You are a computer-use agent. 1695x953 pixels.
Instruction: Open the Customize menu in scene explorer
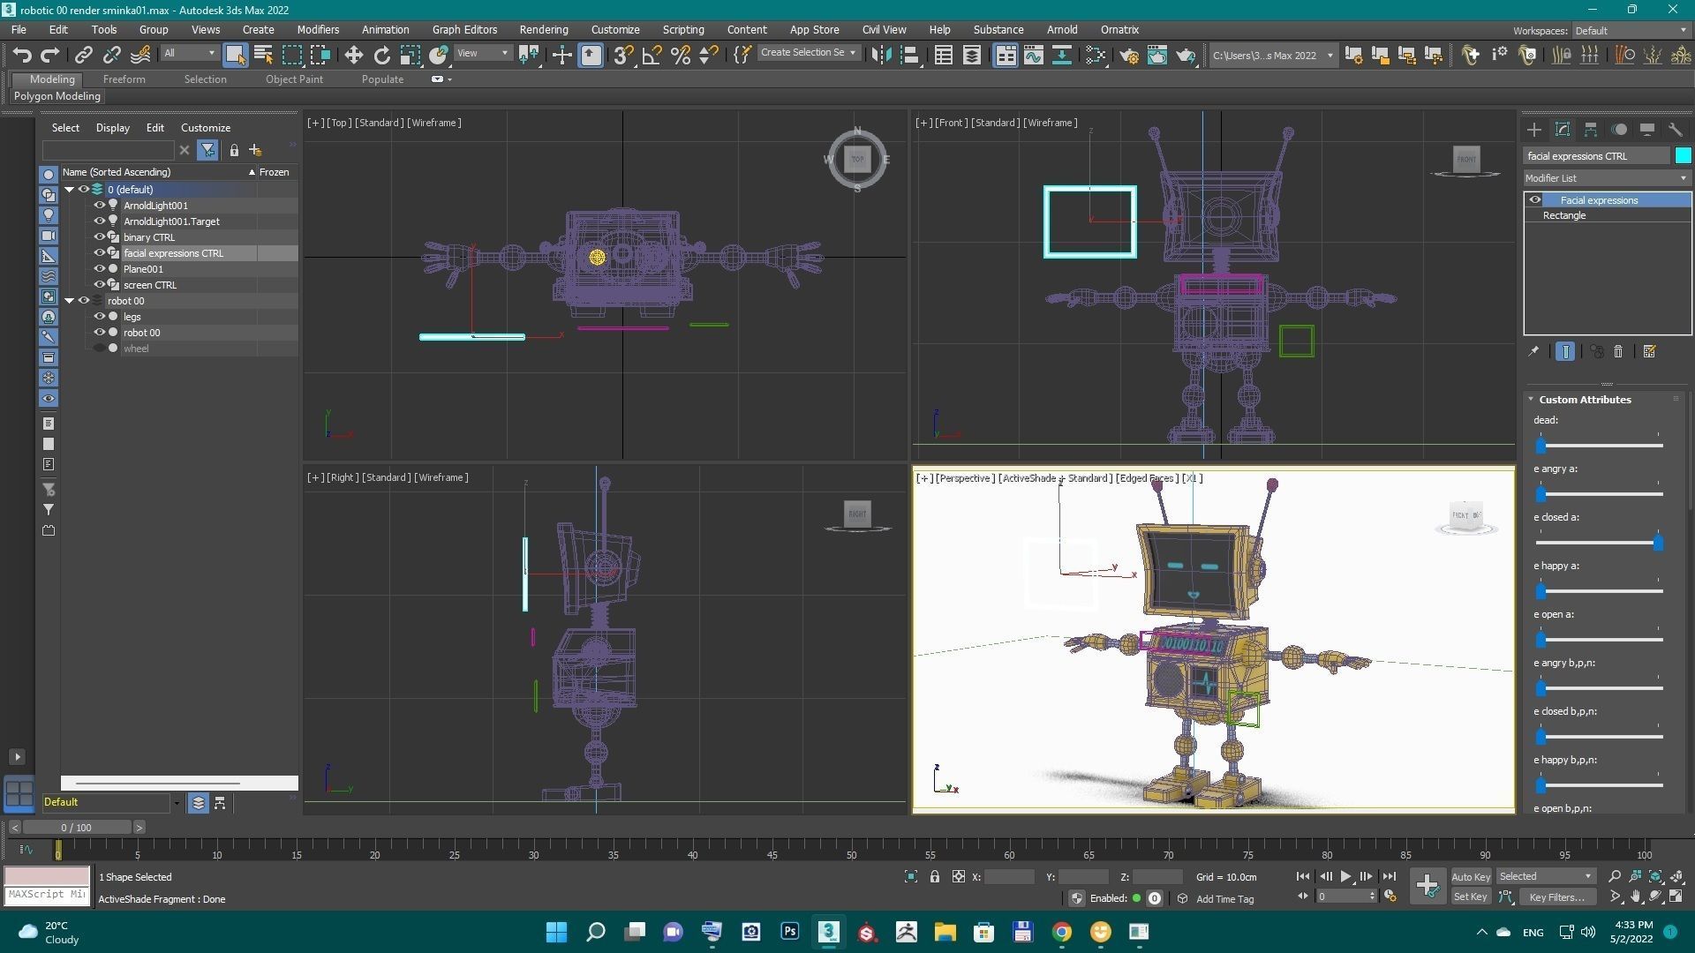point(206,128)
